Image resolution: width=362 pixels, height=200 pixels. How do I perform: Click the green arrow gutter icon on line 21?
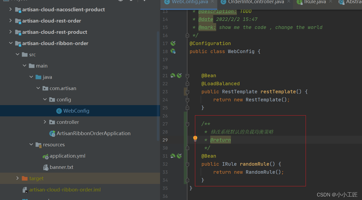pos(173,76)
